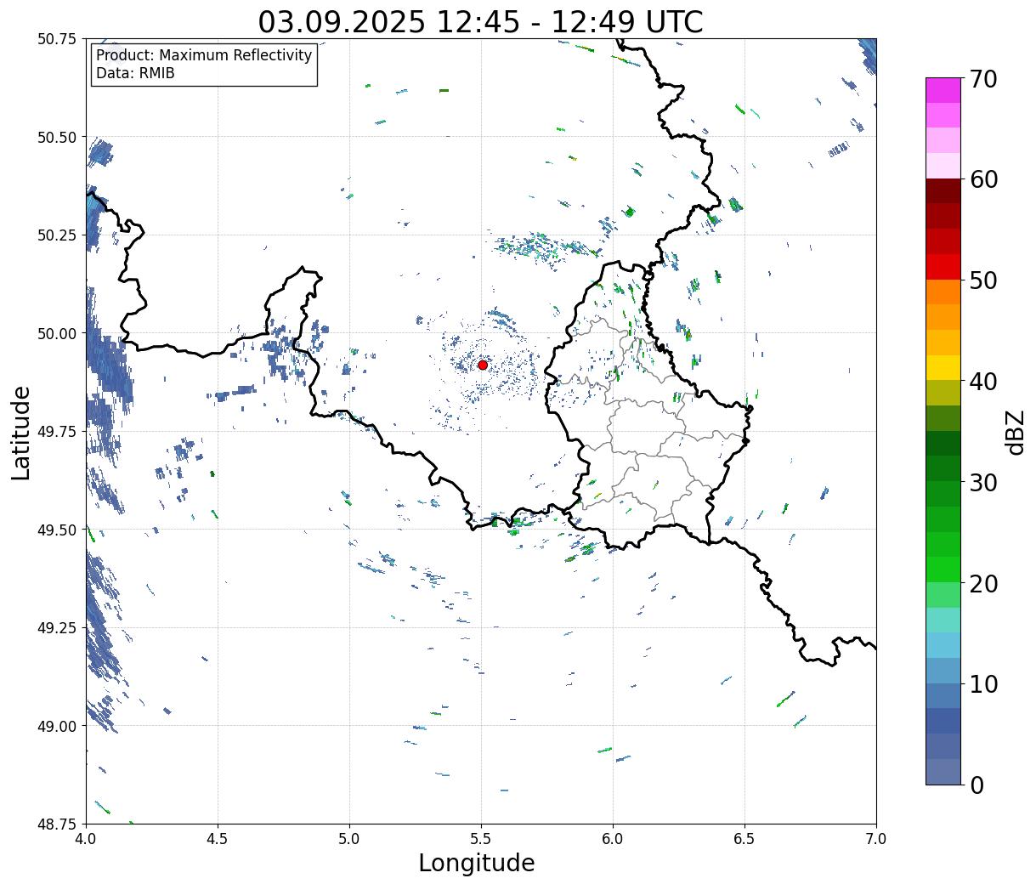
Task: Click the plot title showing 12:45 - 12:49 UTC
Action: 480,21
